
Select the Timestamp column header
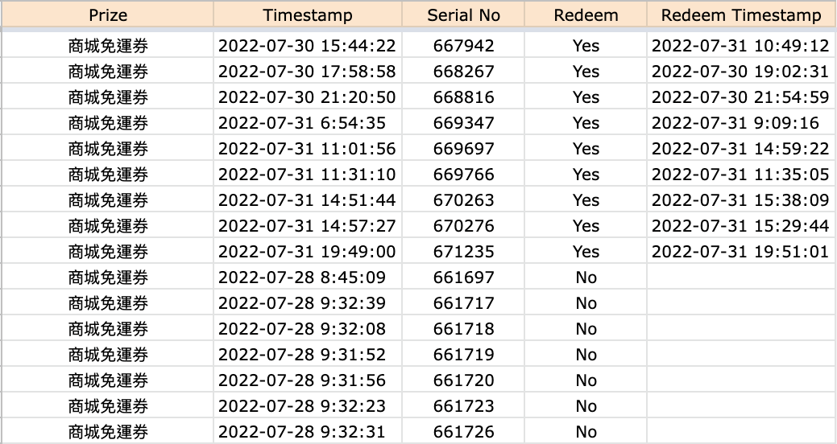coord(307,15)
